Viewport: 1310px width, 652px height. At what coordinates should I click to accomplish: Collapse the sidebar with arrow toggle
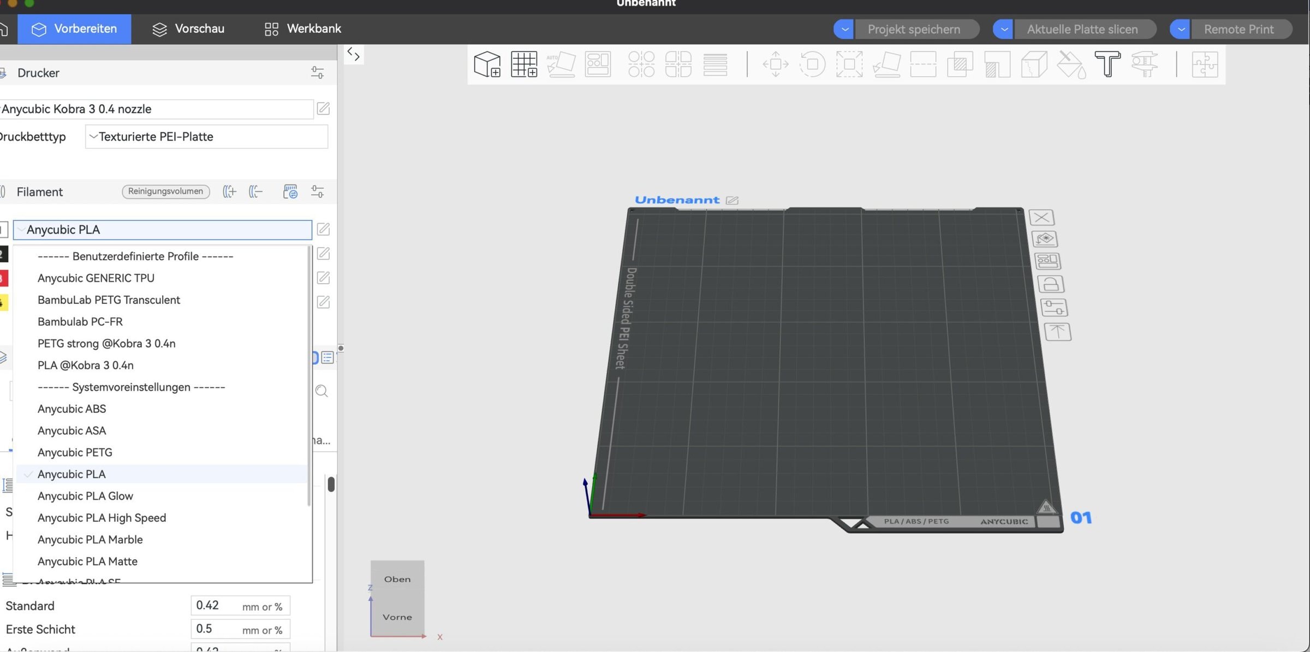tap(354, 54)
